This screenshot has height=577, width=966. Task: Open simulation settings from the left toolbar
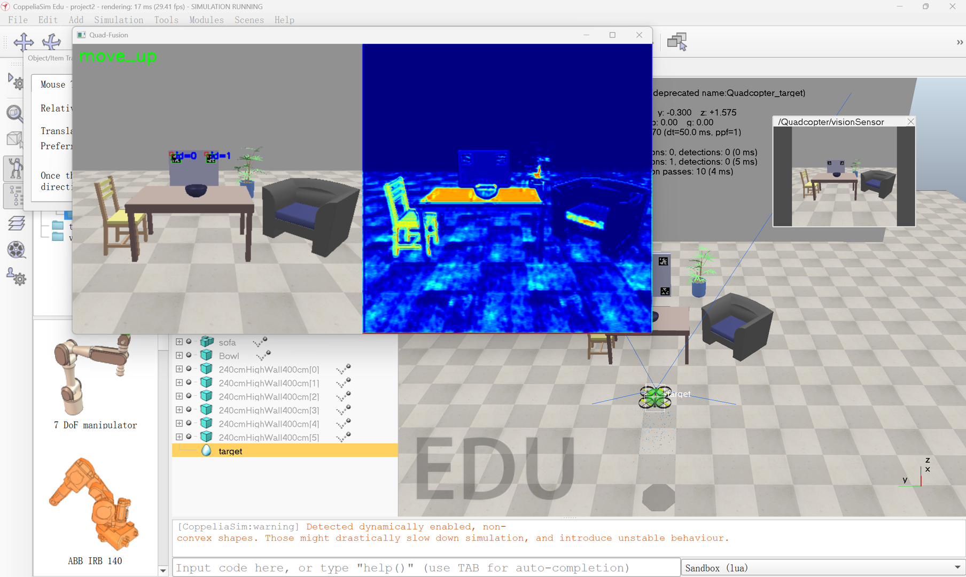point(16,82)
